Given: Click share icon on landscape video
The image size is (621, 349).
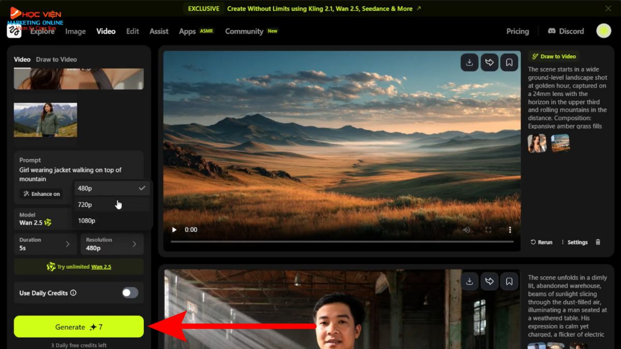Looking at the screenshot, I should click(489, 63).
